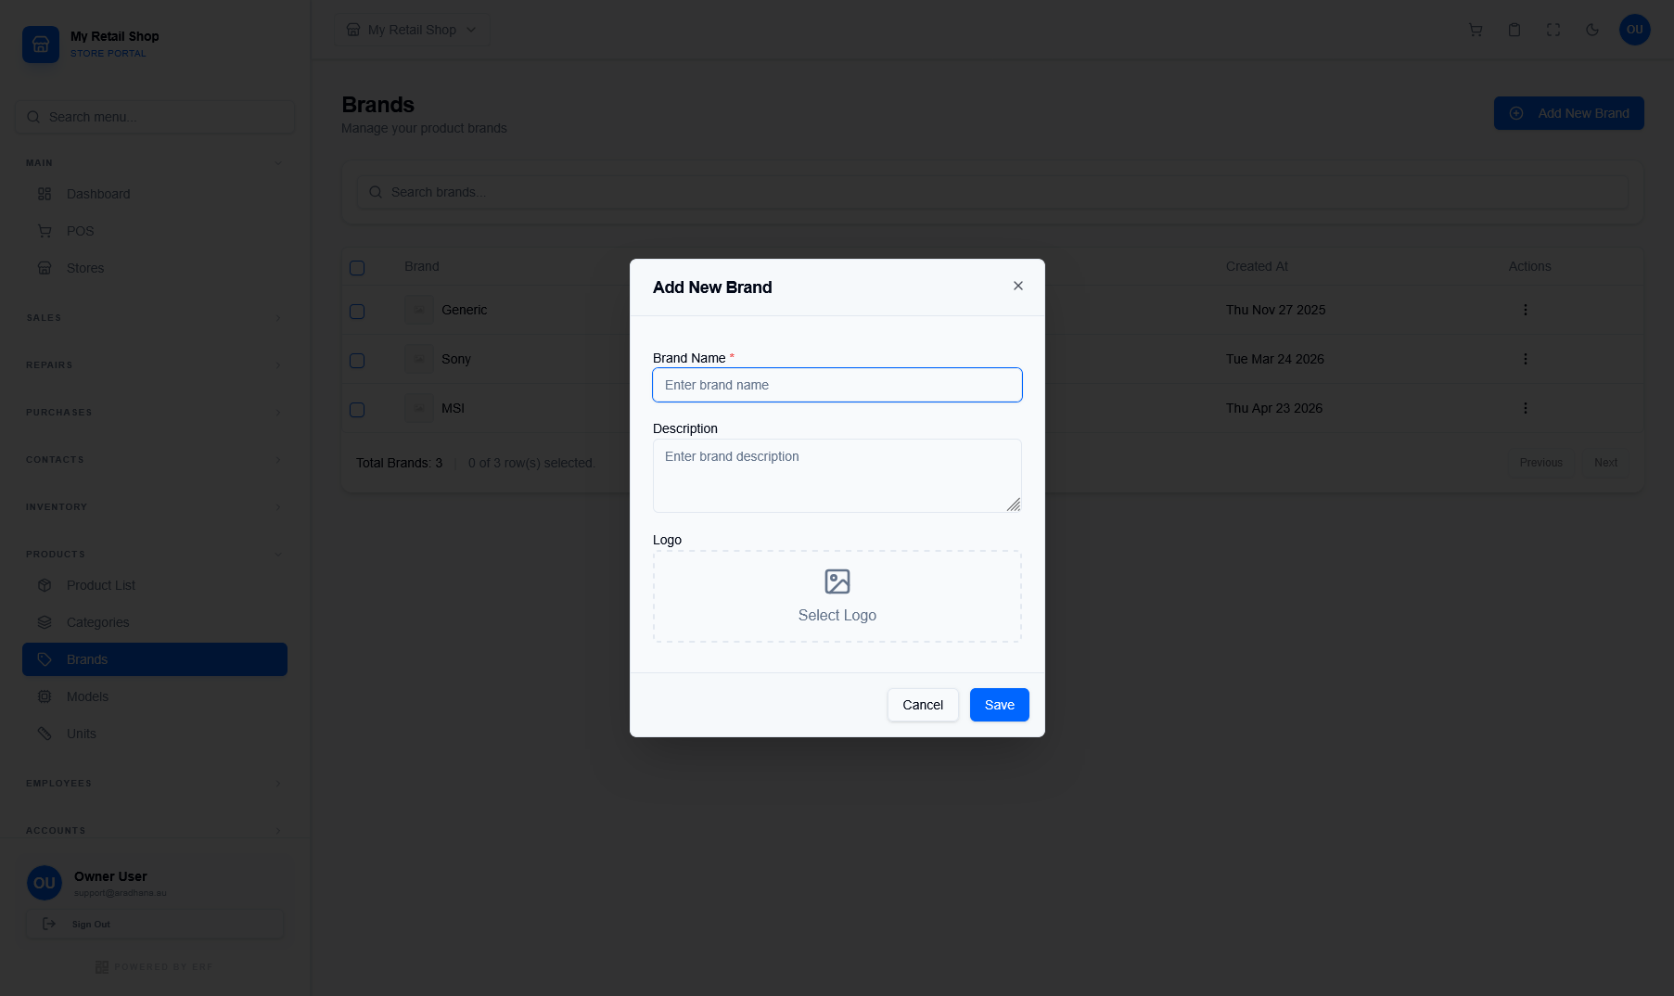1674x996 pixels.
Task: Expand the EMPLOYEES sidebar section
Action: point(155,784)
